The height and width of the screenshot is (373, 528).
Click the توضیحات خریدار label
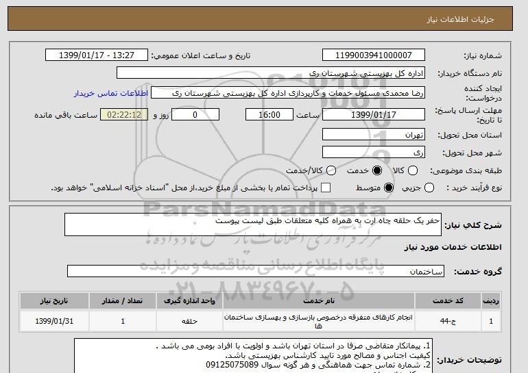coord(470,360)
